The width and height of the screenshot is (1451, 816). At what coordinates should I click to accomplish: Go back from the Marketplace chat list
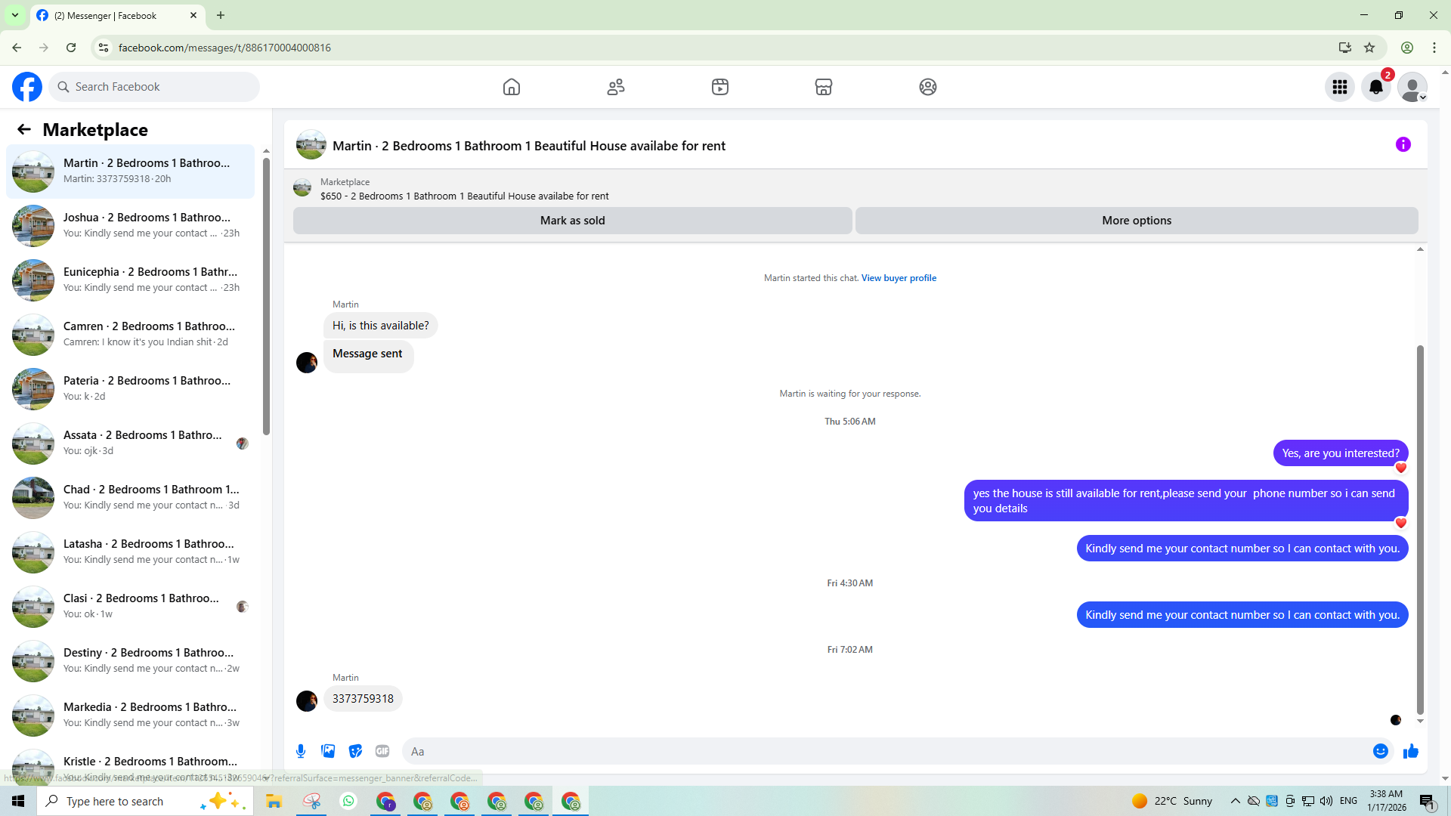[x=24, y=129]
